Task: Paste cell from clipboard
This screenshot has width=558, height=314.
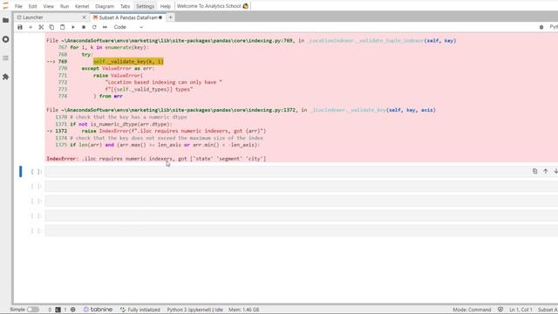Action: tap(62, 27)
